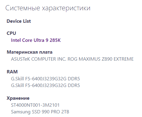Click the Материнская плата section label

tap(30, 52)
